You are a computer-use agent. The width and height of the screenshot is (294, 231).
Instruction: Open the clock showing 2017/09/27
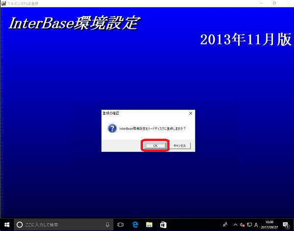coord(269,225)
